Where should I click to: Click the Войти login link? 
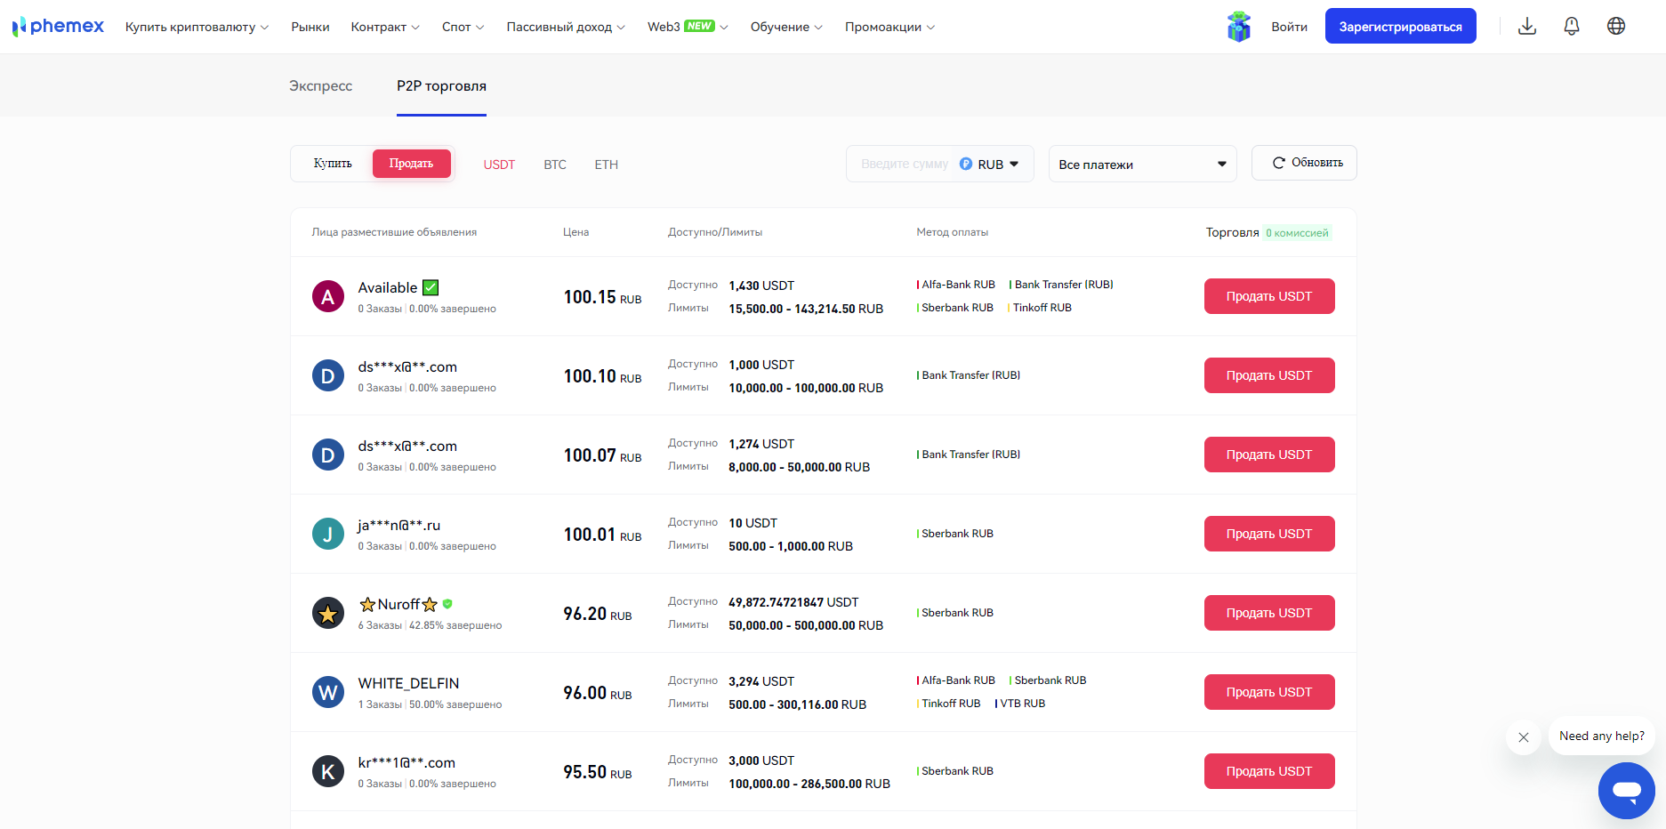[1289, 27]
